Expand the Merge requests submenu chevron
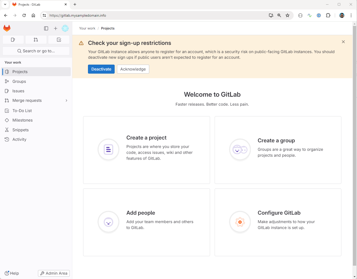 point(66,101)
